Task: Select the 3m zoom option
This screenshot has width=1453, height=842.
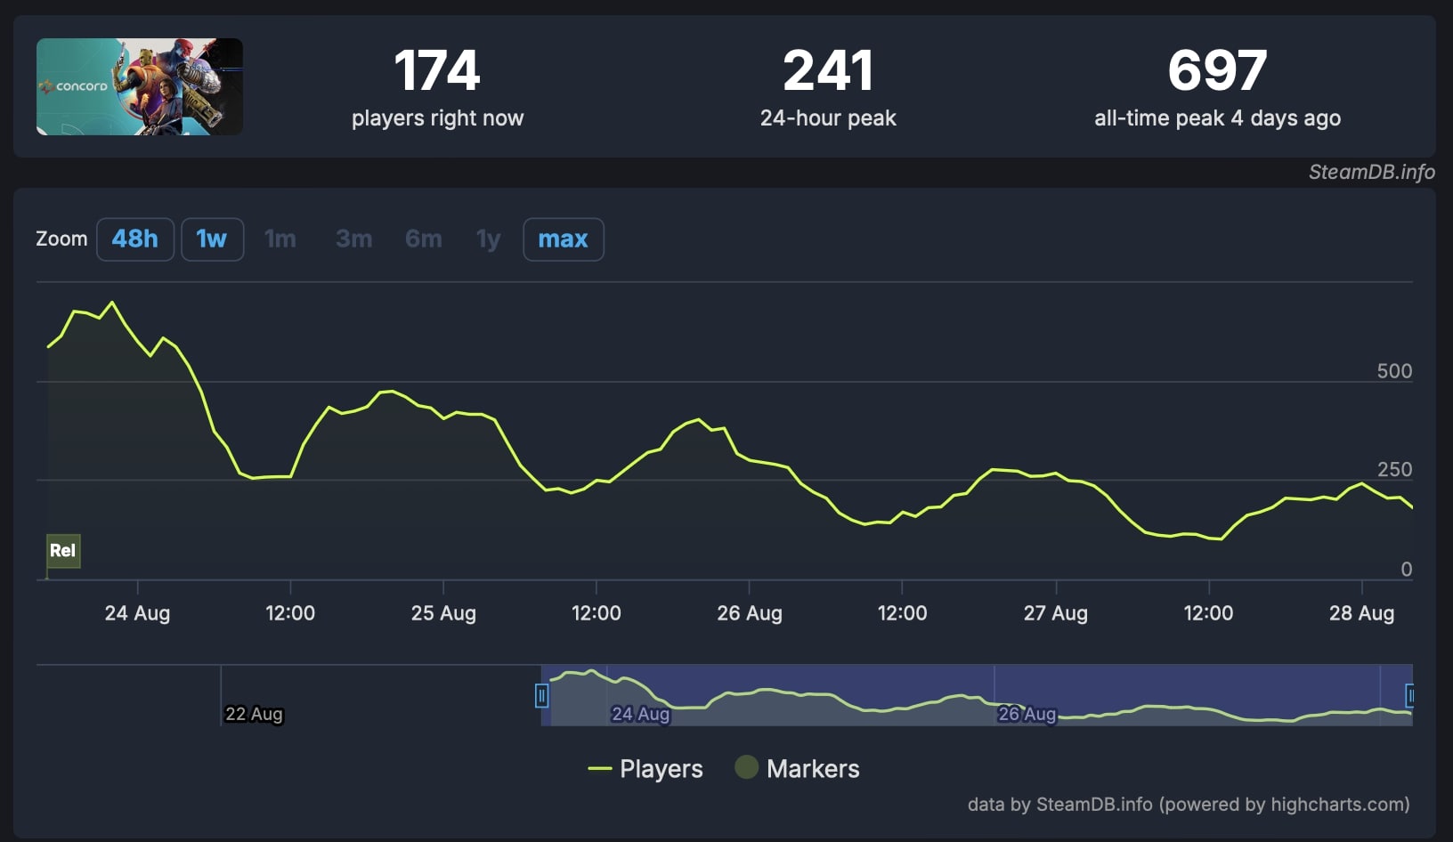Action: coord(353,239)
